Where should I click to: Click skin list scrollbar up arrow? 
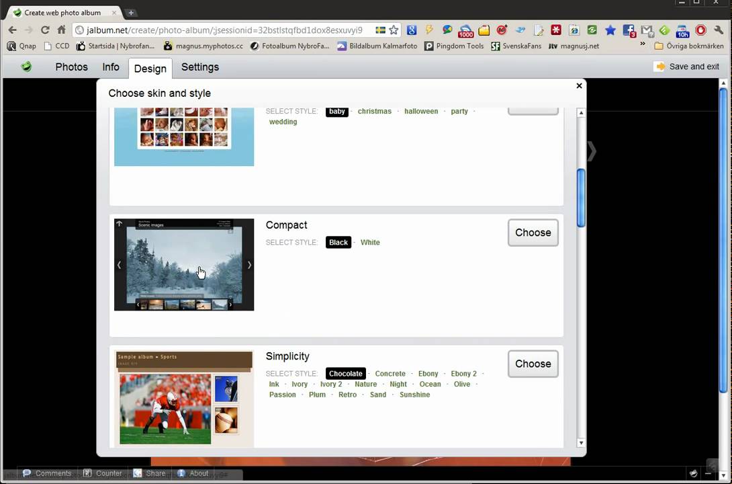581,112
